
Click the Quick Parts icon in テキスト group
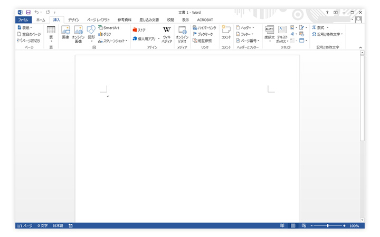pyautogui.click(x=292, y=27)
